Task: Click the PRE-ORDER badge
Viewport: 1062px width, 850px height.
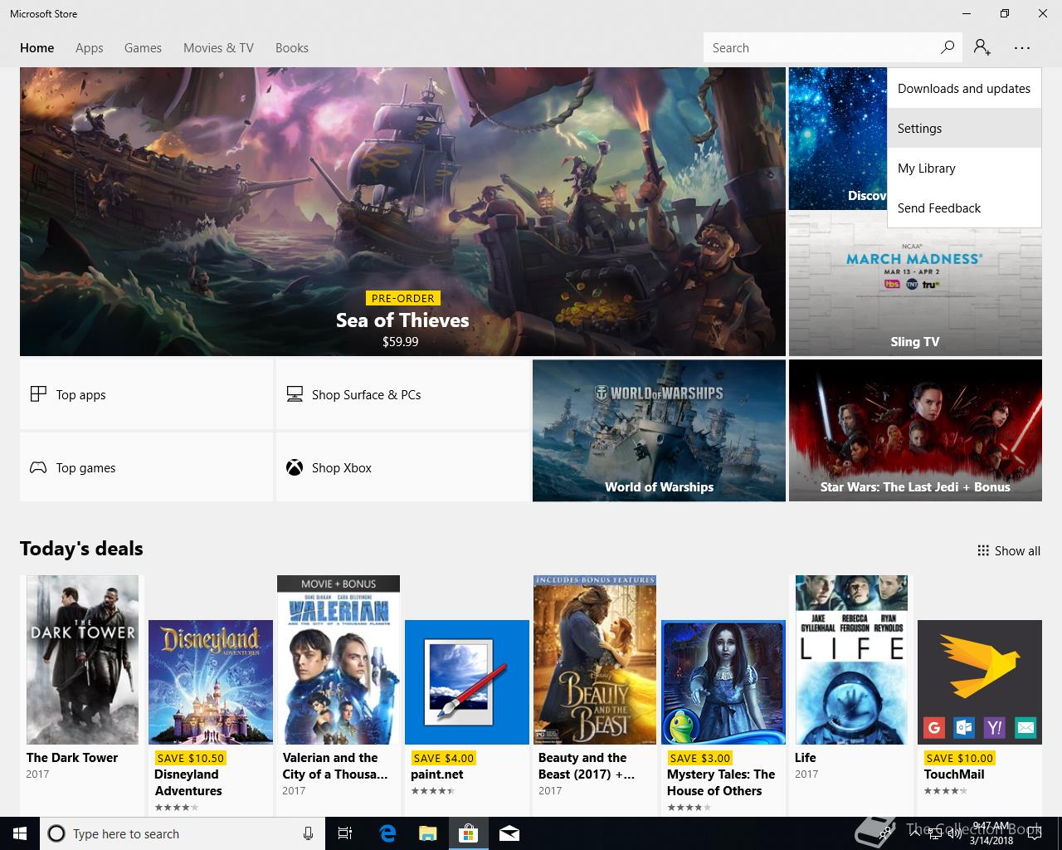Action: 403,298
